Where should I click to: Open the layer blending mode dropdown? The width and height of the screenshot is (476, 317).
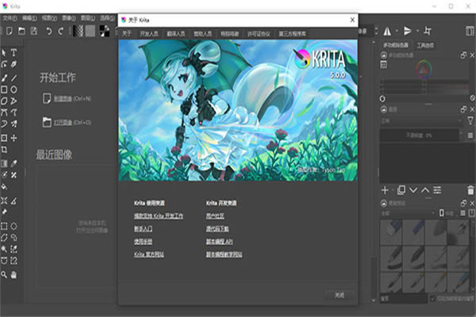click(421, 121)
